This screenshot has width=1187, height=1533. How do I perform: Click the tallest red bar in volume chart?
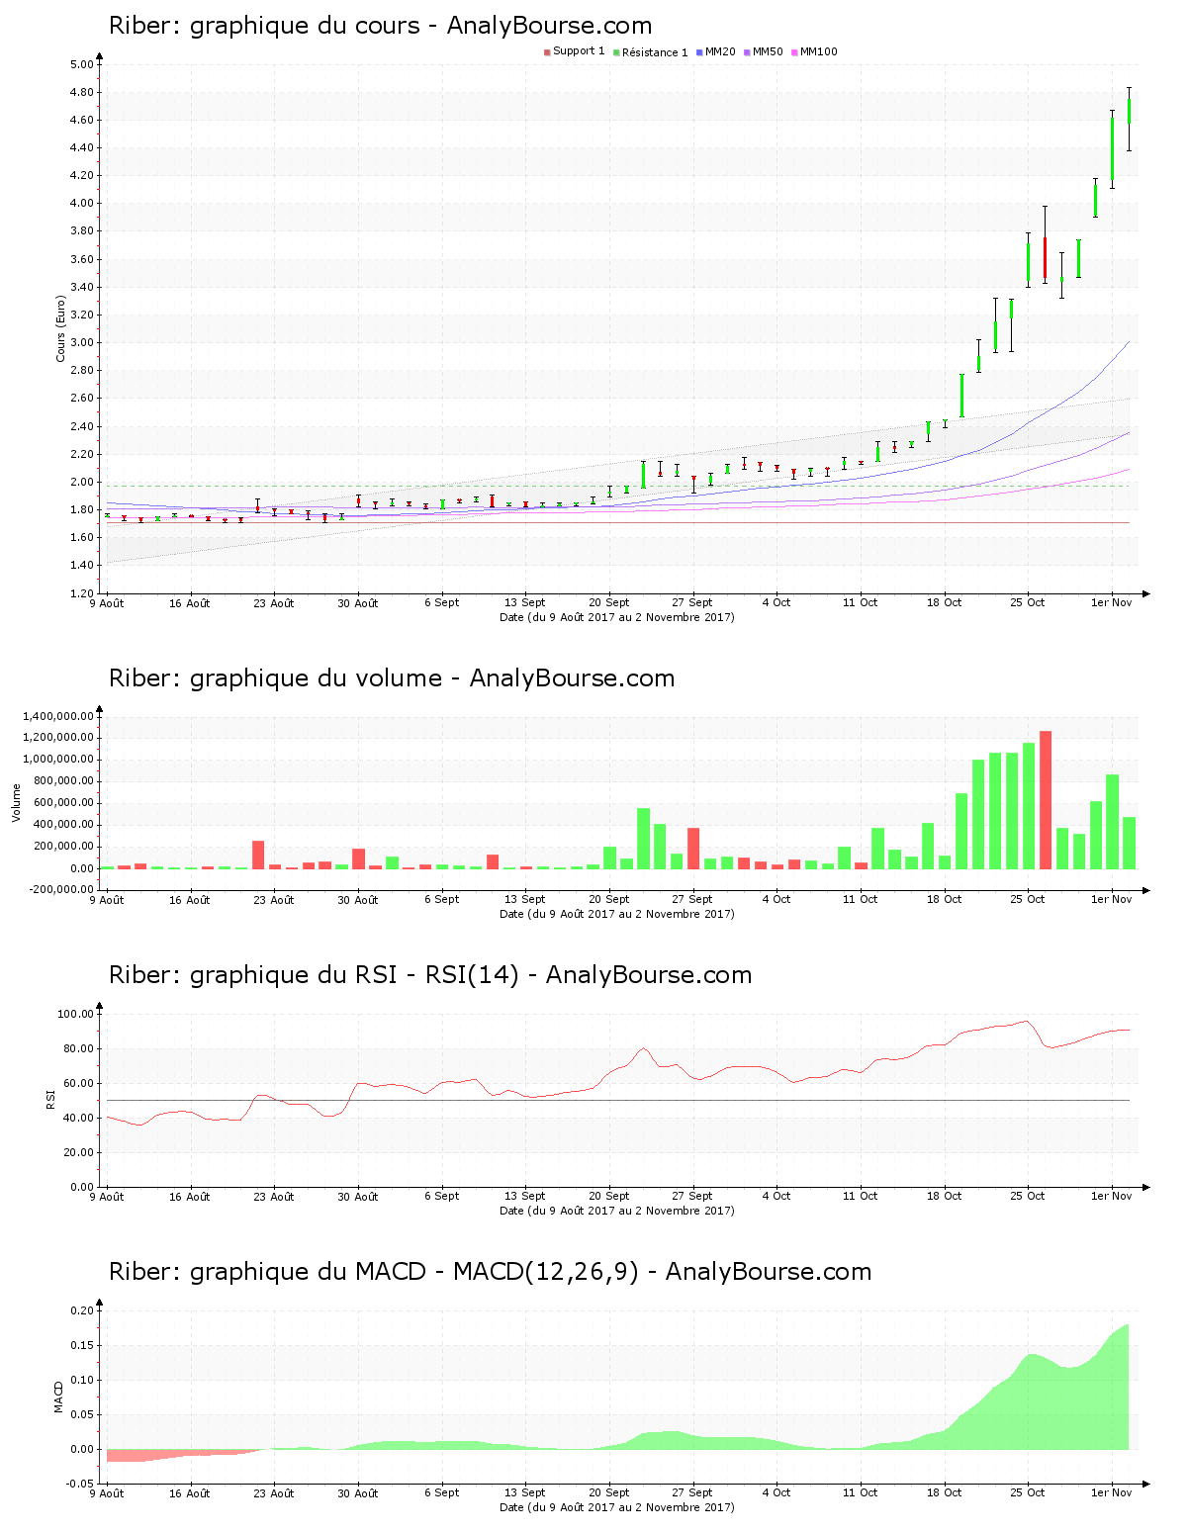click(1046, 800)
